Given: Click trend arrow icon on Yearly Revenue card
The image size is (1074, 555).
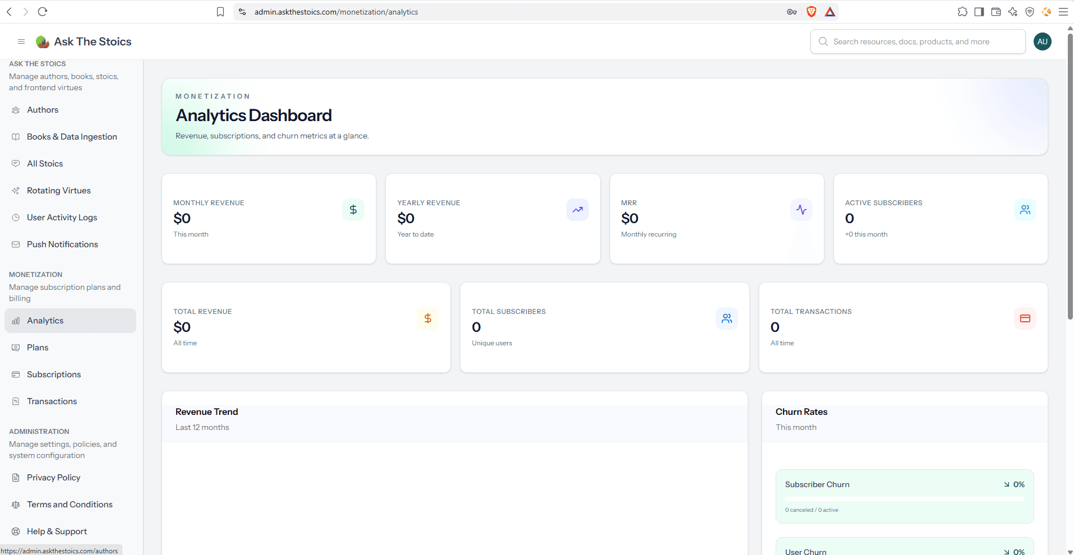Looking at the screenshot, I should point(578,210).
